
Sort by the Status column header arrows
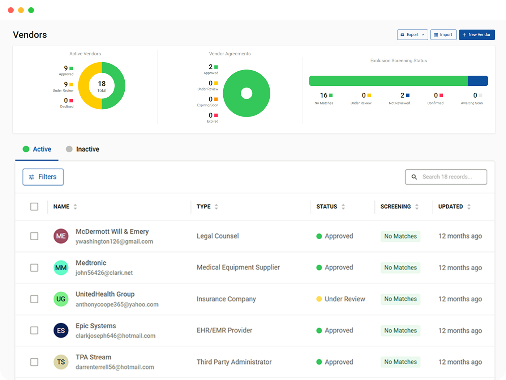tap(343, 207)
